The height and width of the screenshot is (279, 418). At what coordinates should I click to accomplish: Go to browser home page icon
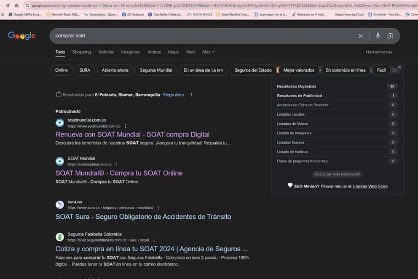(x=17, y=5)
